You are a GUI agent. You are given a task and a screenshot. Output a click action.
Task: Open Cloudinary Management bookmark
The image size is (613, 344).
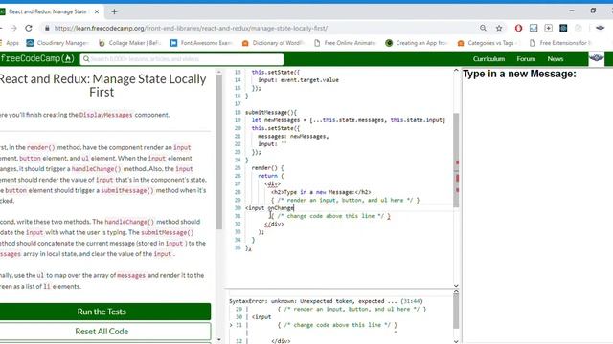[x=57, y=43]
